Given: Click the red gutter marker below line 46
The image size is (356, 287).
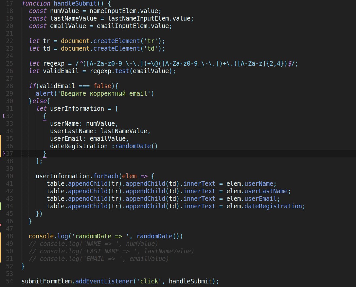Looking at the screenshot, I should click(1, 225).
